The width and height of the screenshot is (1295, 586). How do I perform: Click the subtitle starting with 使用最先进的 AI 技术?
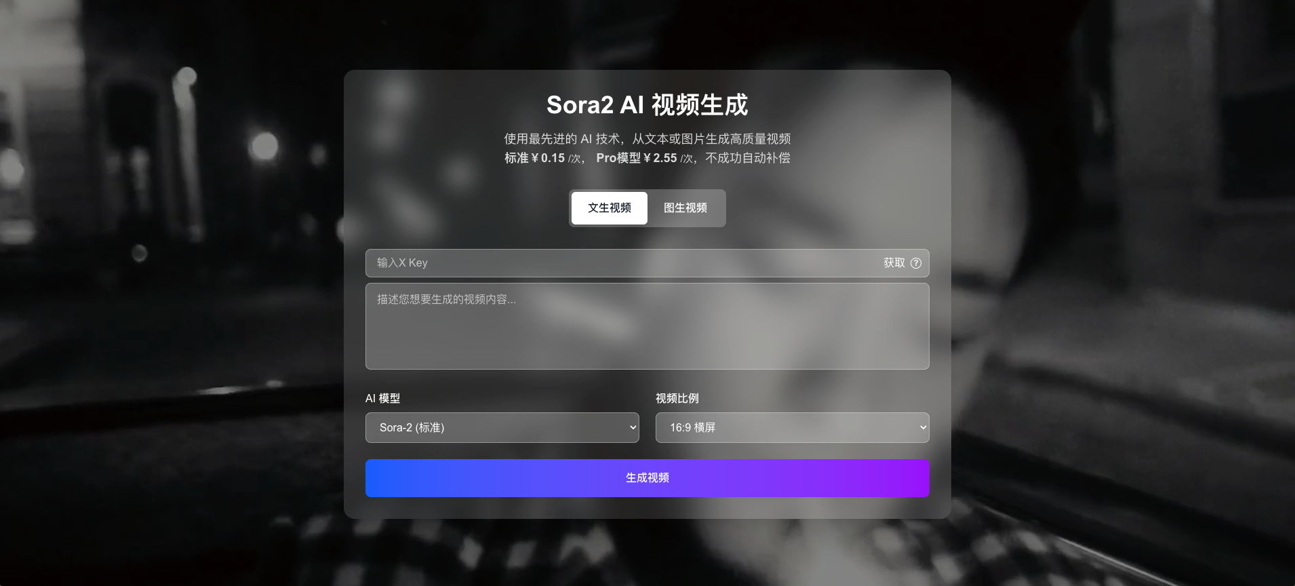click(x=647, y=139)
